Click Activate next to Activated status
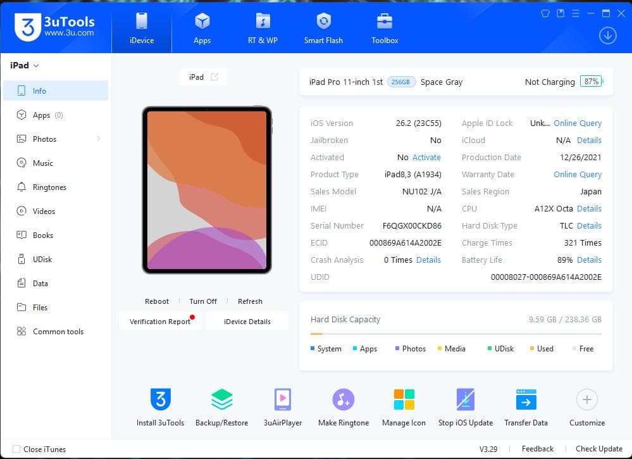The width and height of the screenshot is (632, 459). coord(426,157)
